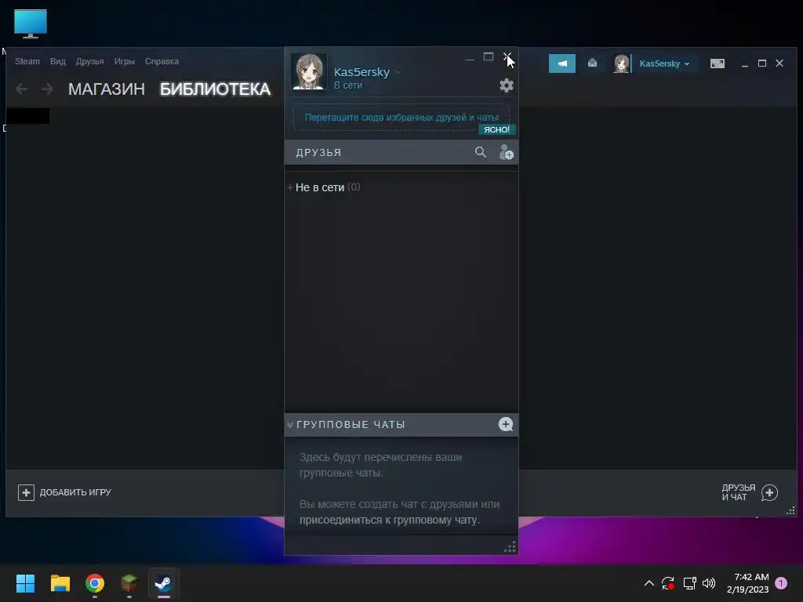This screenshot has width=803, height=602.
Task: Click the add friend icon
Action: [506, 152]
